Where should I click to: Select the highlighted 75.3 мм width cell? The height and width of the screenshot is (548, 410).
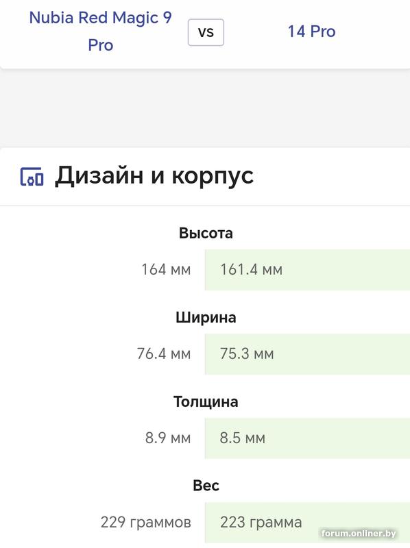coord(307,354)
